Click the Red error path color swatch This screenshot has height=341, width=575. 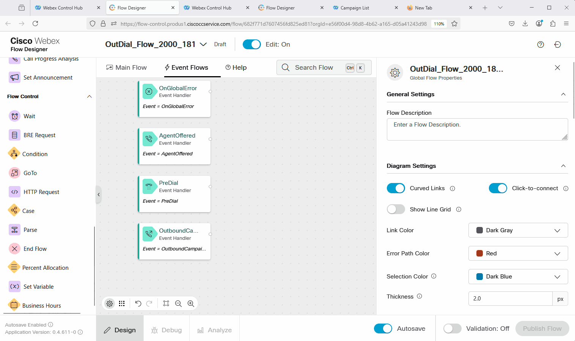pos(479,253)
